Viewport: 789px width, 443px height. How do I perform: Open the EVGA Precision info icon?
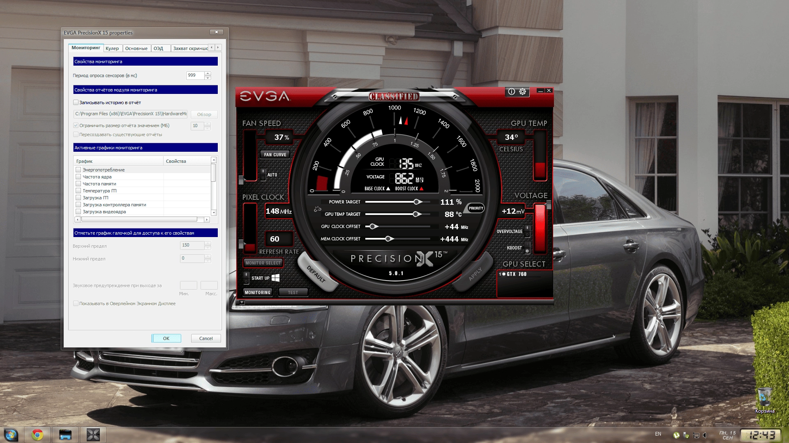click(511, 91)
